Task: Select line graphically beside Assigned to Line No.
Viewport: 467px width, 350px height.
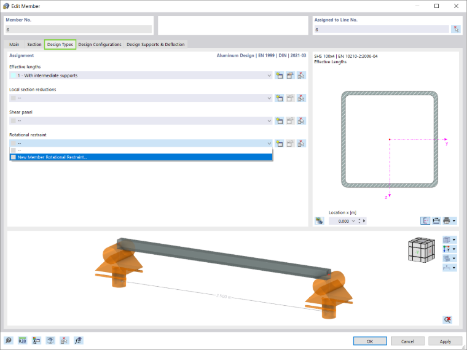Action: point(456,29)
